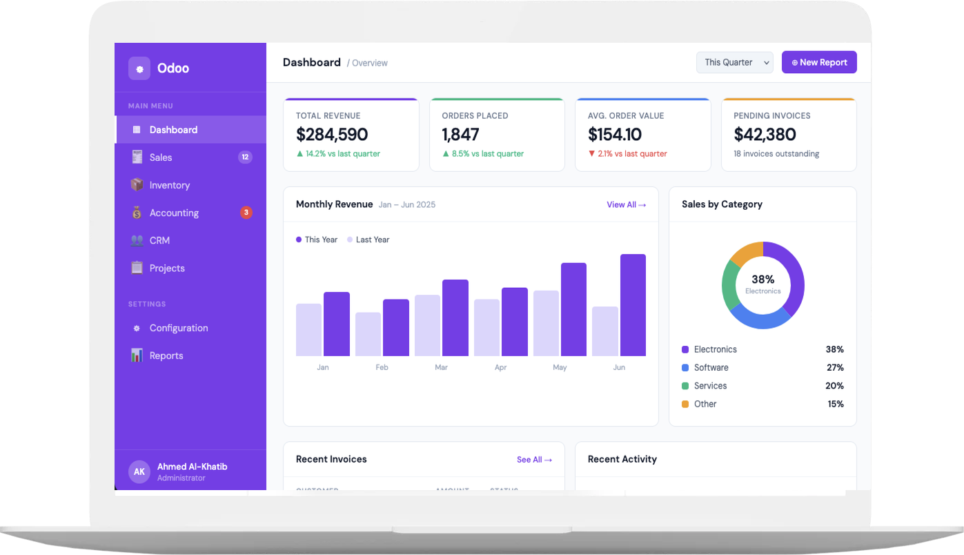Click the Software blue legend swatch
The image size is (964, 555).
(x=685, y=368)
